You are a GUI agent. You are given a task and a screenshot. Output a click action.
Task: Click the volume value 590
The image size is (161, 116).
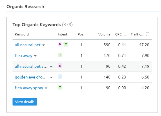pos(107,45)
